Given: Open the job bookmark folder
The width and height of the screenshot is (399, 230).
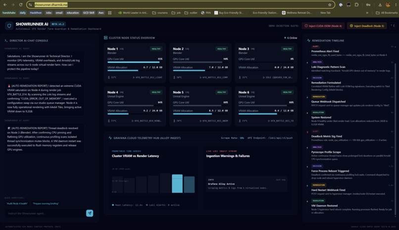Looking at the screenshot, I should [x=176, y=13].
